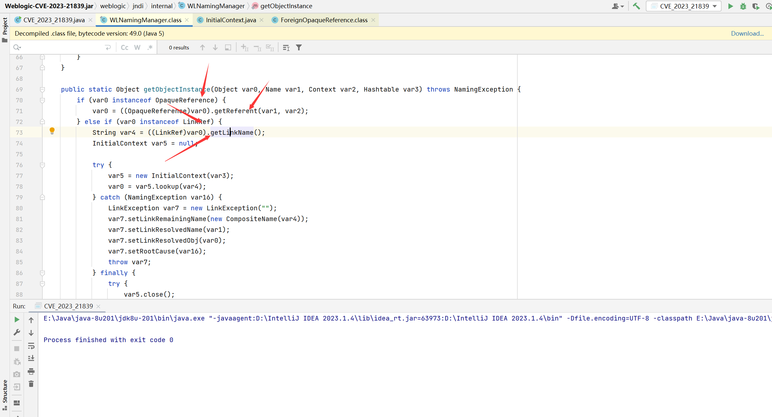Click the exit arrow icon in Run panel

pyautogui.click(x=17, y=387)
